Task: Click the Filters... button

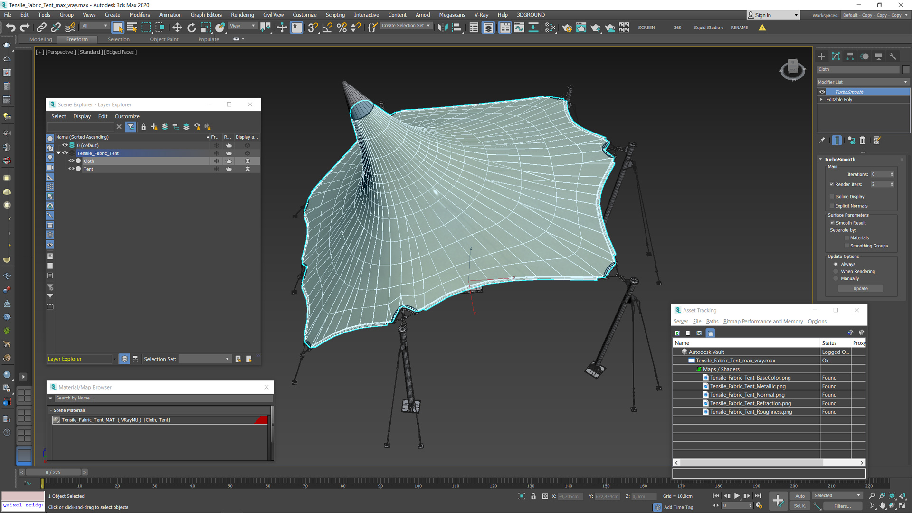Action: pyautogui.click(x=842, y=506)
